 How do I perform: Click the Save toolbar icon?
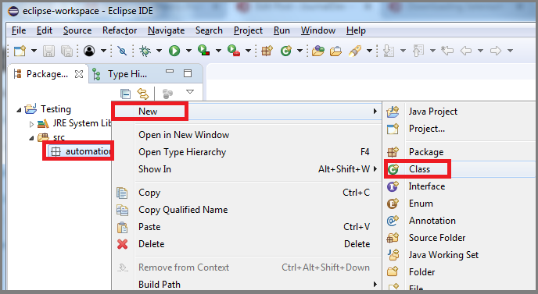click(x=48, y=51)
